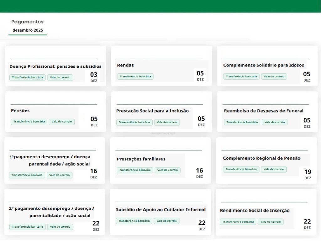This screenshot has width=321, height=243.
Task: Click the 03 DEZ date on Doença Profissional
Action: coord(94,77)
